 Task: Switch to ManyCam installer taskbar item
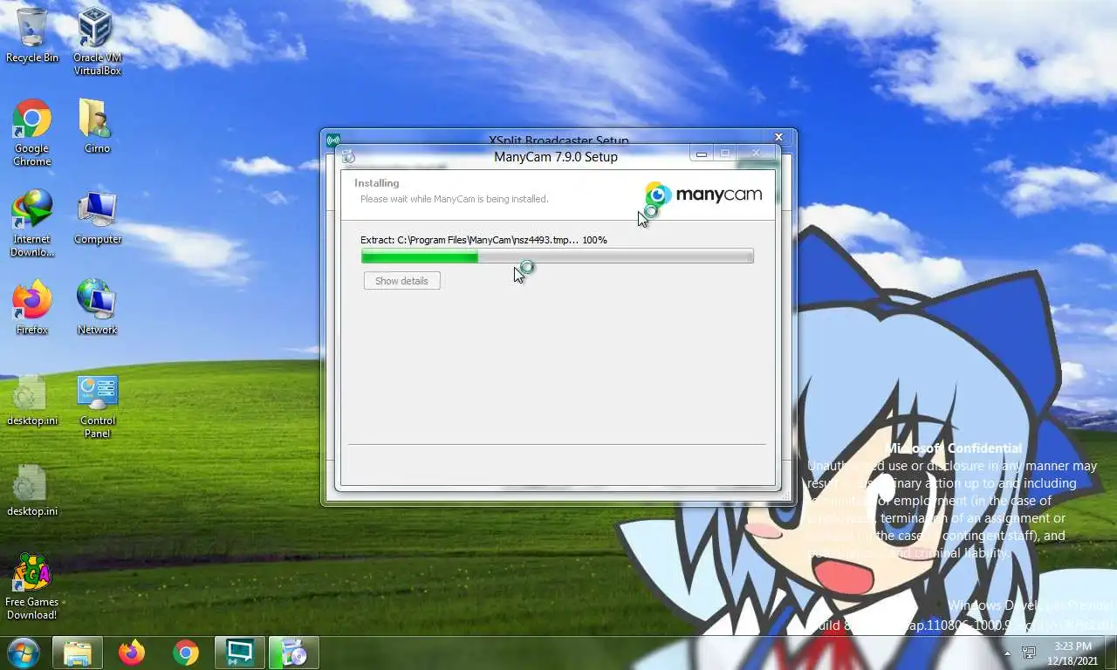tap(294, 653)
